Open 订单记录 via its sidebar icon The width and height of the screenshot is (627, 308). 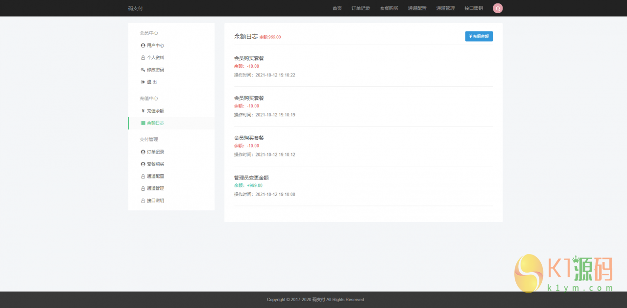(142, 152)
